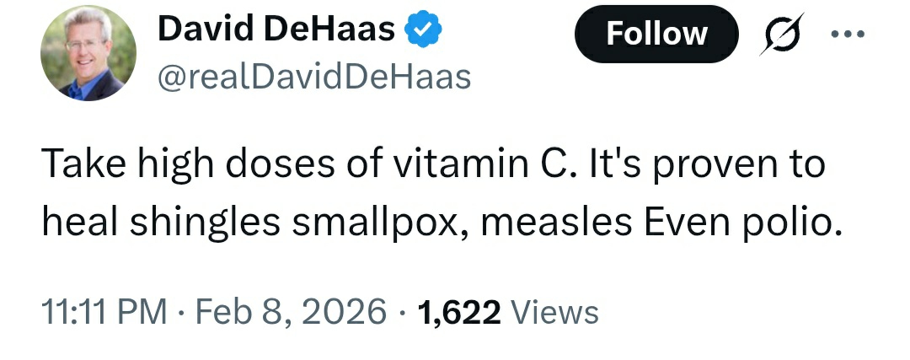
Task: Open the three-dot more options menu
Action: click(848, 35)
